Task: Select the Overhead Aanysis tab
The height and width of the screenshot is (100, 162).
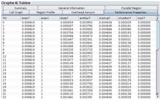Action: tap(83, 12)
